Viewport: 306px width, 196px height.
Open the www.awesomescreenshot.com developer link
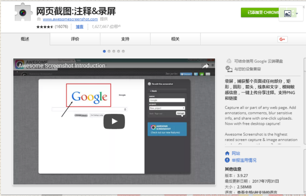[x=70, y=19]
